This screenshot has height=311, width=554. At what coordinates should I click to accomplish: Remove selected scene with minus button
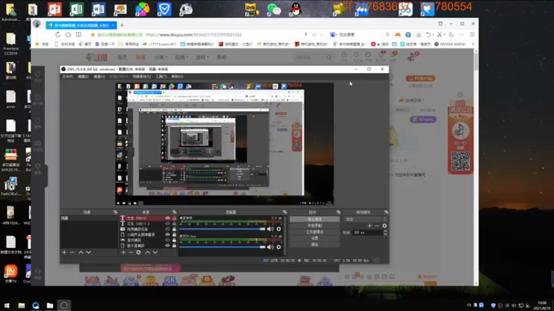(x=72, y=252)
